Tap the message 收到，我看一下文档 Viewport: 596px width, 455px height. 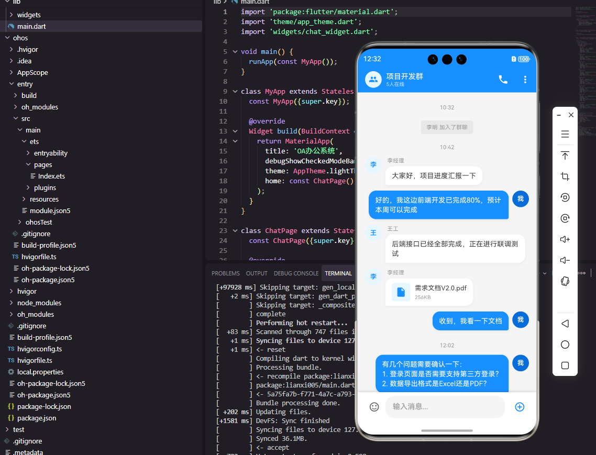[470, 321]
